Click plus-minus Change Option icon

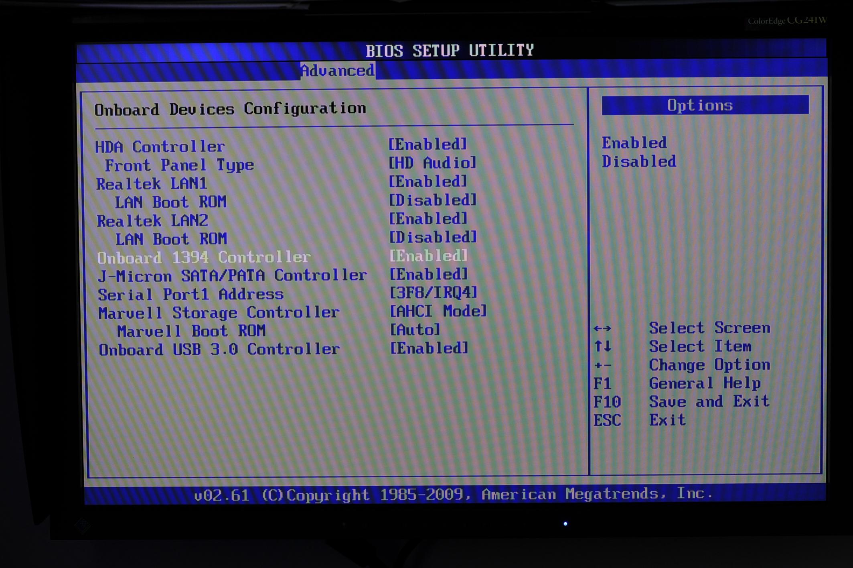click(602, 365)
